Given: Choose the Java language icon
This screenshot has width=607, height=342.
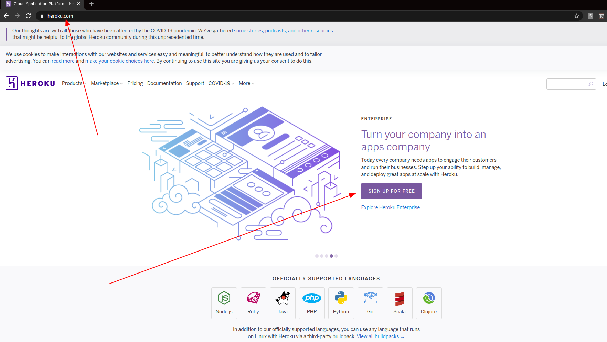Looking at the screenshot, I should [283, 298].
